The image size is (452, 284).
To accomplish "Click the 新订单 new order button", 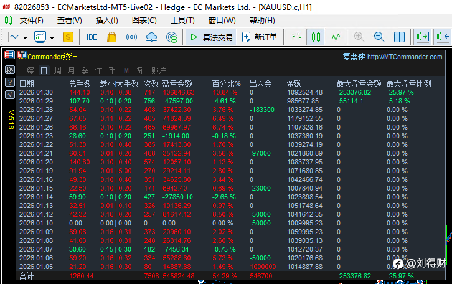I will pyautogui.click(x=259, y=37).
